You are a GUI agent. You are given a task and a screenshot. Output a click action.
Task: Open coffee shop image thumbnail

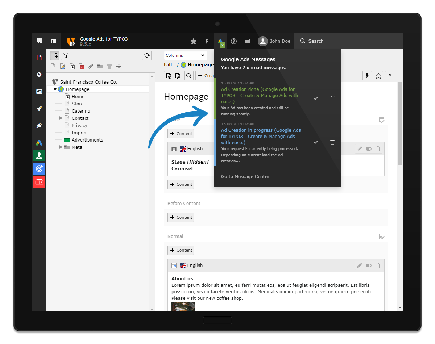click(183, 306)
